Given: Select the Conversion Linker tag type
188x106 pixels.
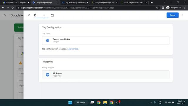Looking at the screenshot, I should point(106,41).
